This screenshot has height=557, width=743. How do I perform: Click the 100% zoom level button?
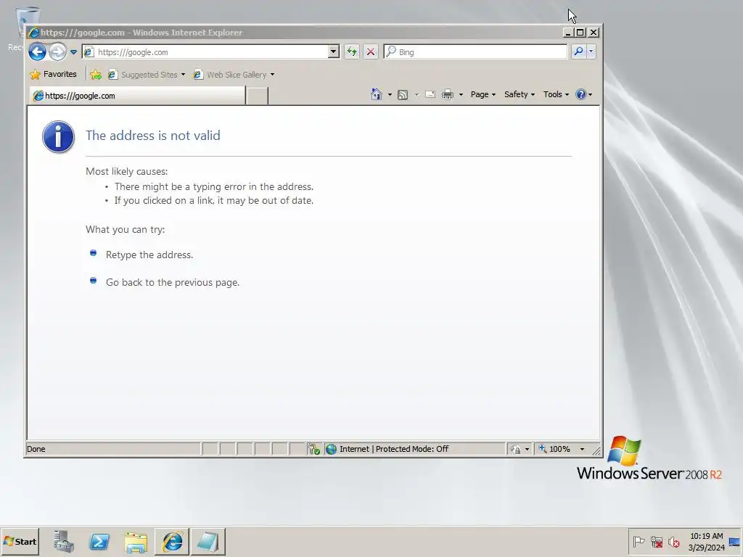tap(555, 449)
